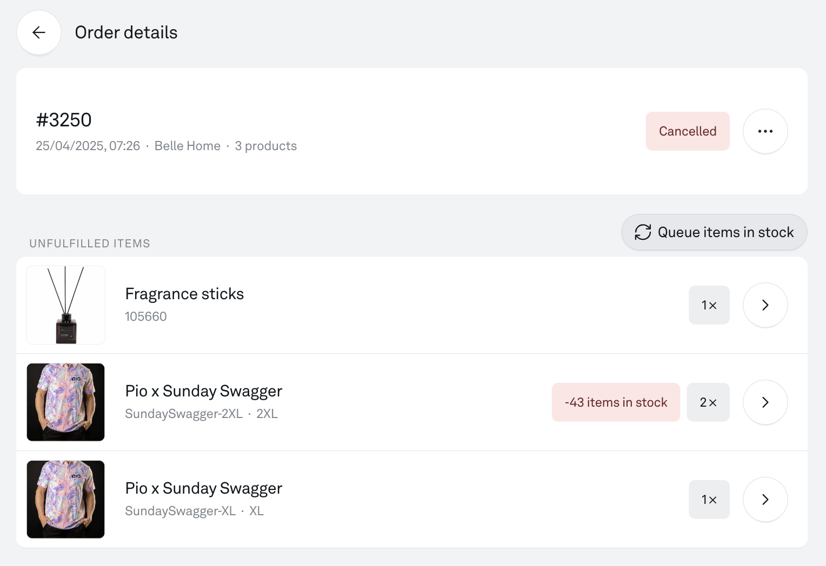Click the 2× quantity badge
The image size is (826, 566).
[708, 402]
